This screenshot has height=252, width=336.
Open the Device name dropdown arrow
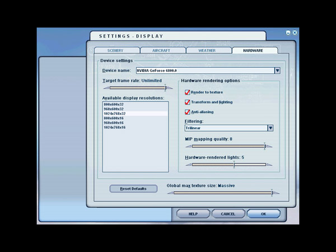277,71
